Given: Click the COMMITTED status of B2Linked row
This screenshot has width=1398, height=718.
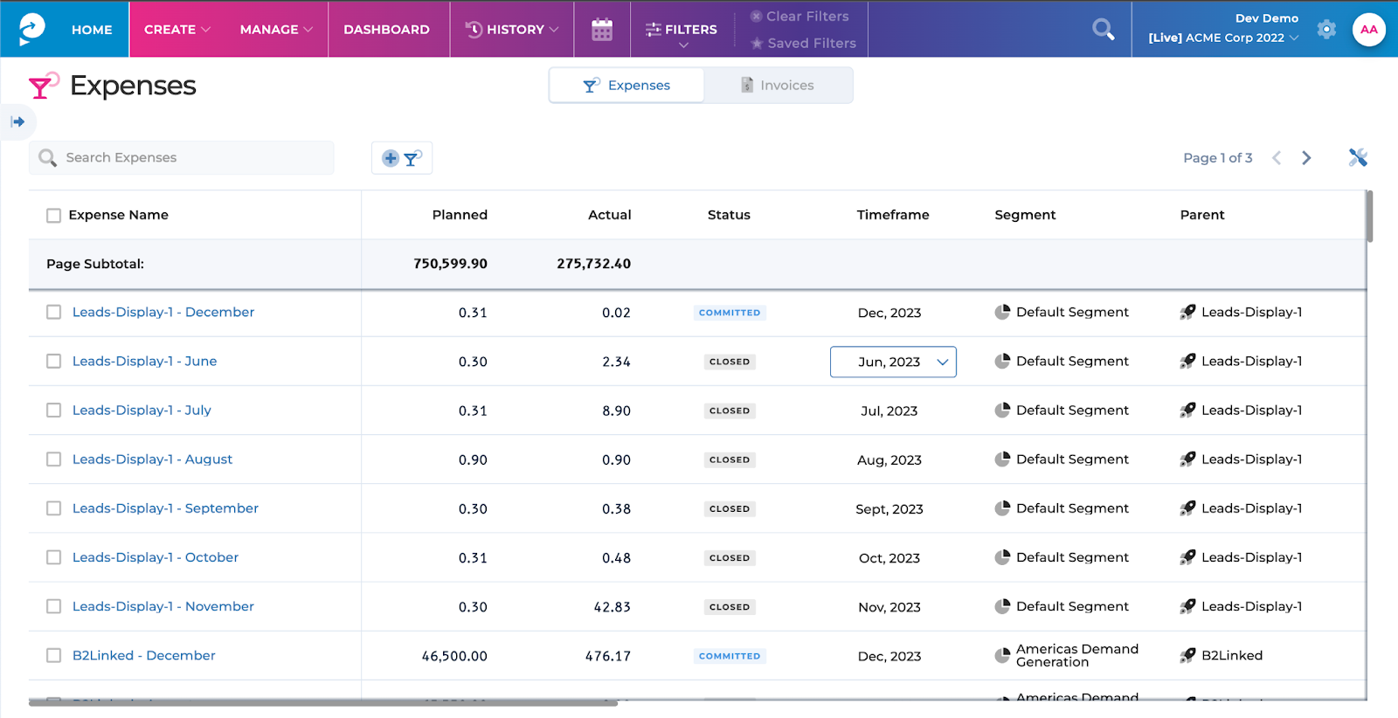Looking at the screenshot, I should [x=730, y=656].
